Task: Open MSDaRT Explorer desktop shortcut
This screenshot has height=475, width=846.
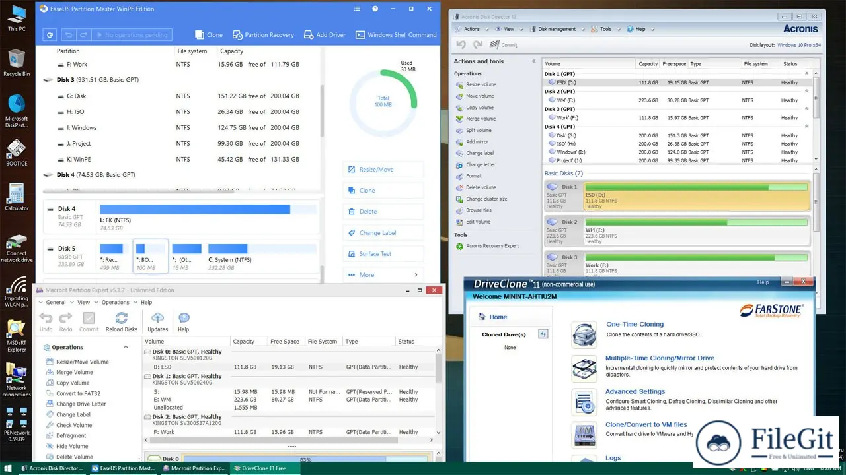Action: click(x=17, y=336)
